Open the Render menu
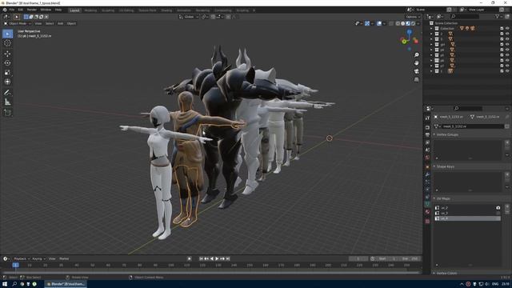 tap(32, 10)
